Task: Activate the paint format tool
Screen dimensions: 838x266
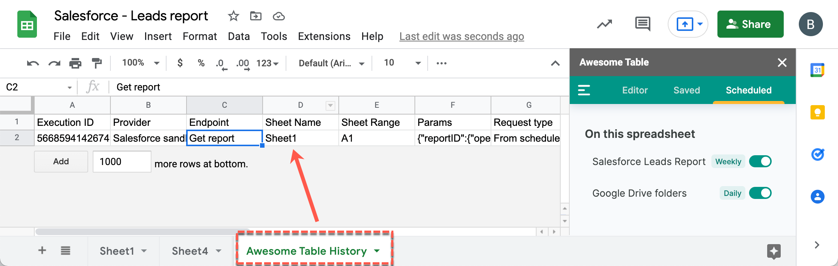Action: click(97, 63)
